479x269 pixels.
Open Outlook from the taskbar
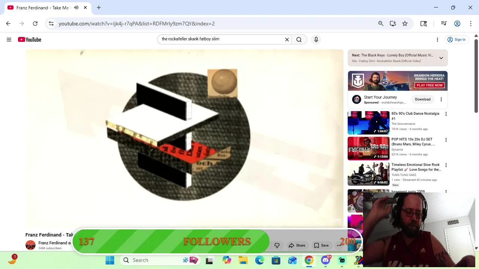click(293, 260)
